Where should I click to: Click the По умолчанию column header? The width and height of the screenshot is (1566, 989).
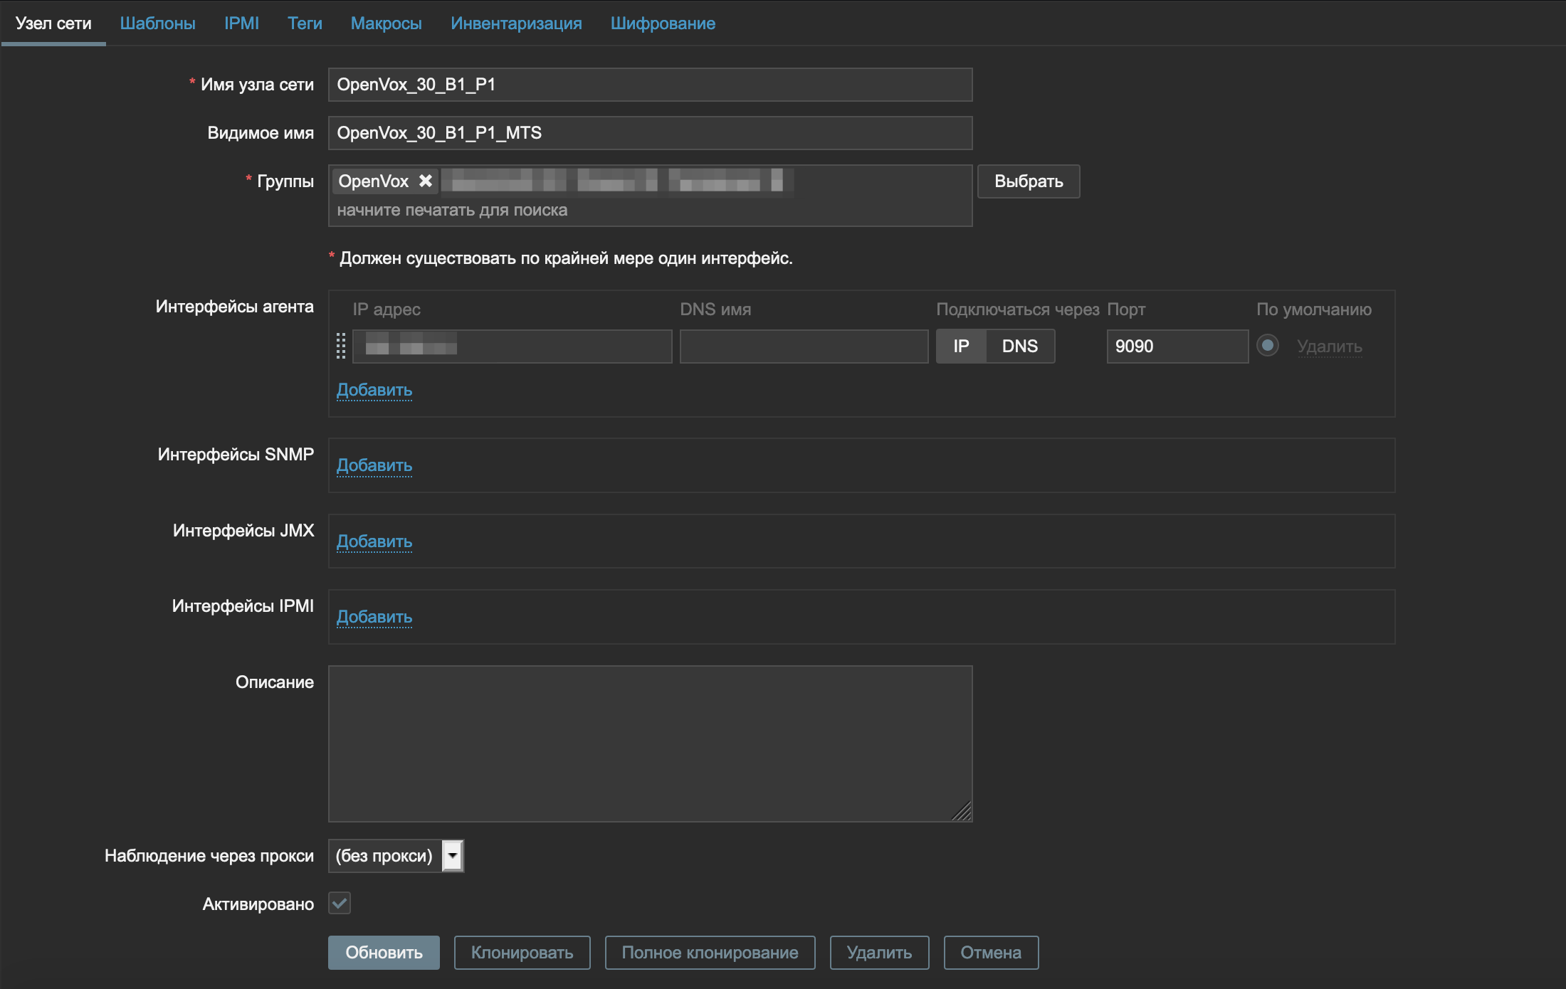[1313, 310]
